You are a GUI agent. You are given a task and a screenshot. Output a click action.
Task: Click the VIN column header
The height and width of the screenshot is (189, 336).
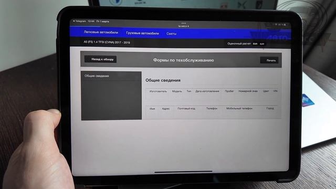click(275, 91)
